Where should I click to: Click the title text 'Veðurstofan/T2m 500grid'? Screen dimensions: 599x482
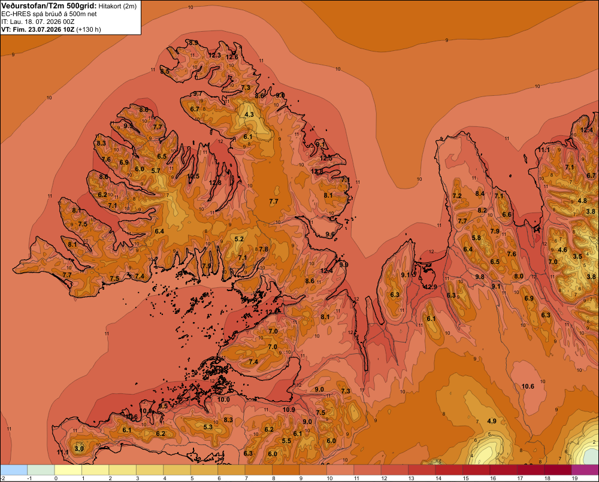[49, 6]
